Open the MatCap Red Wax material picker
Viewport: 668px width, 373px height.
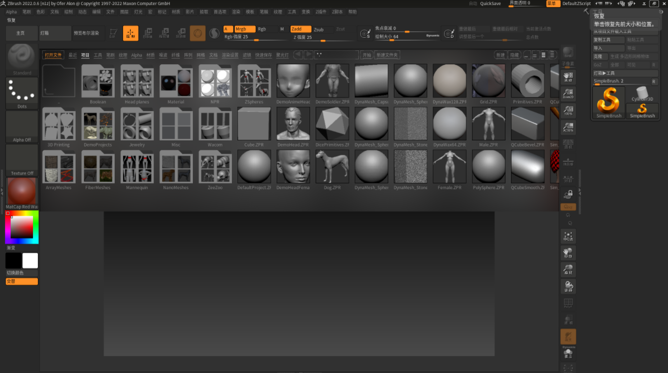[22, 192]
